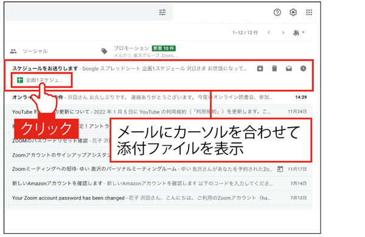The height and width of the screenshot is (237, 365).
Task: Click the 11月17日 date
Action: (297, 169)
